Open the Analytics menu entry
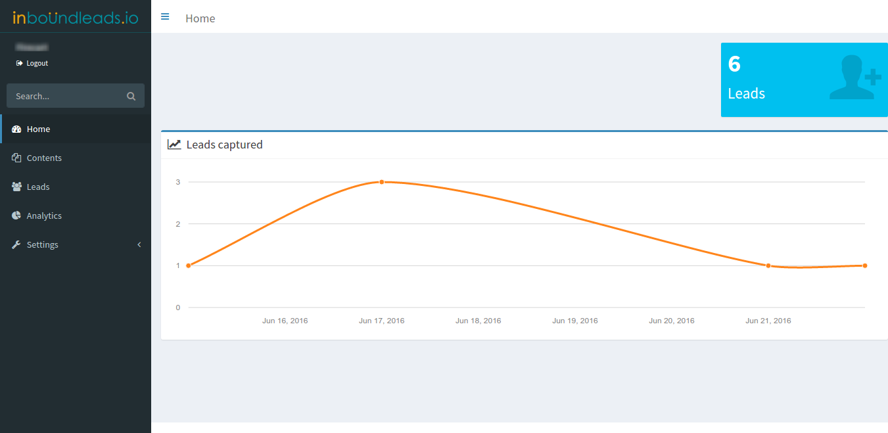Image resolution: width=888 pixels, height=433 pixels. point(44,216)
